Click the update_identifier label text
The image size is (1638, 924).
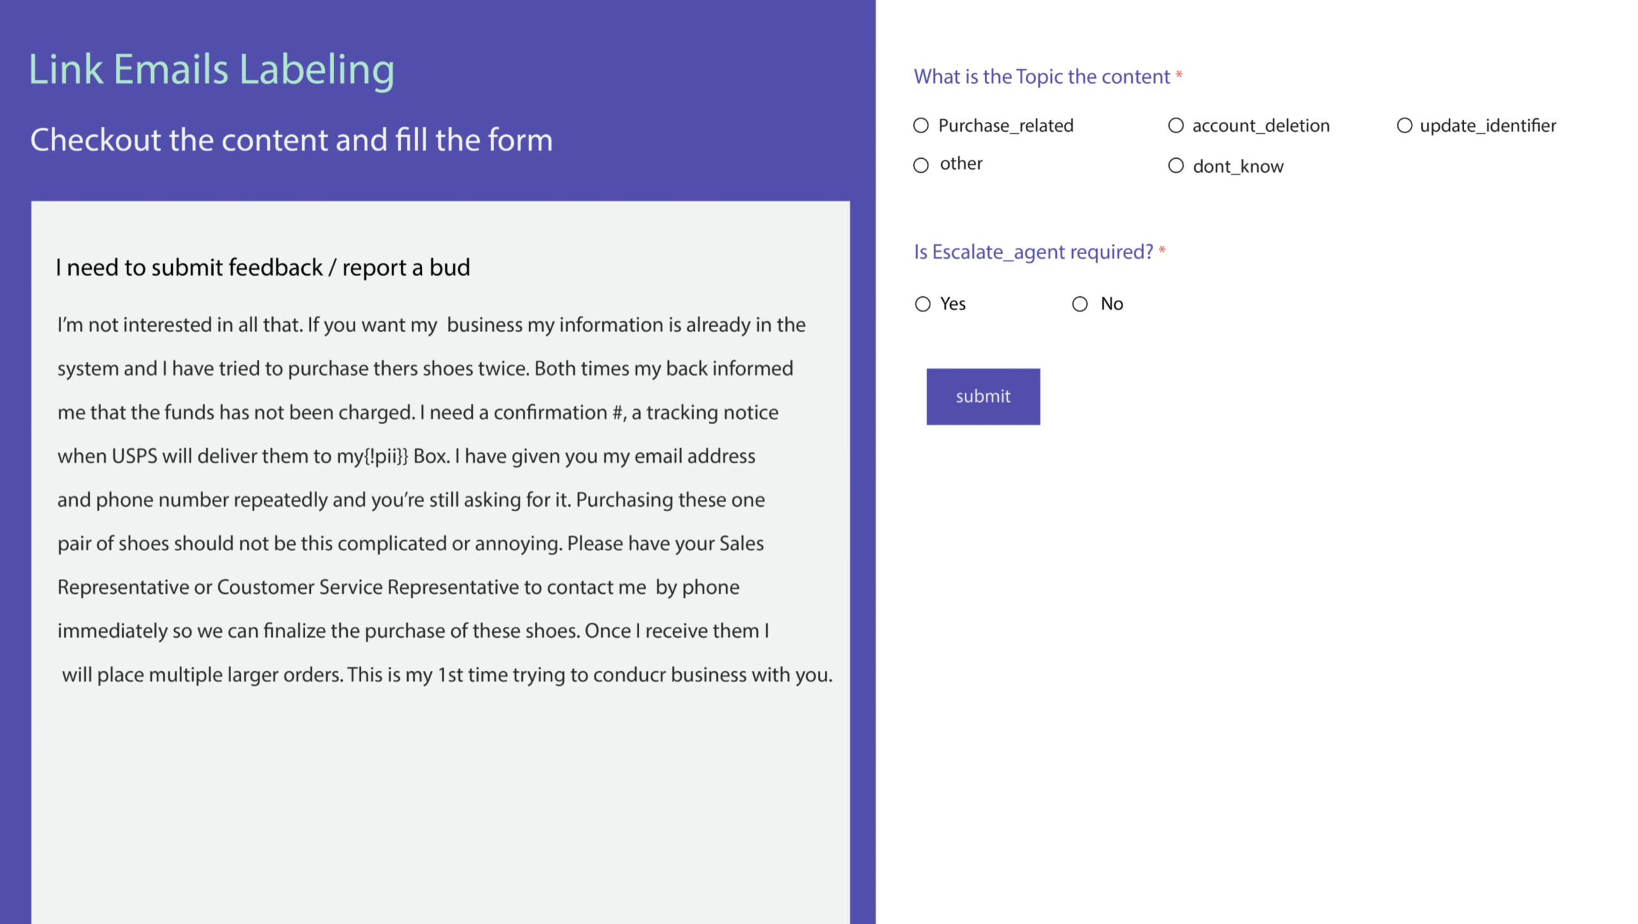1488,125
